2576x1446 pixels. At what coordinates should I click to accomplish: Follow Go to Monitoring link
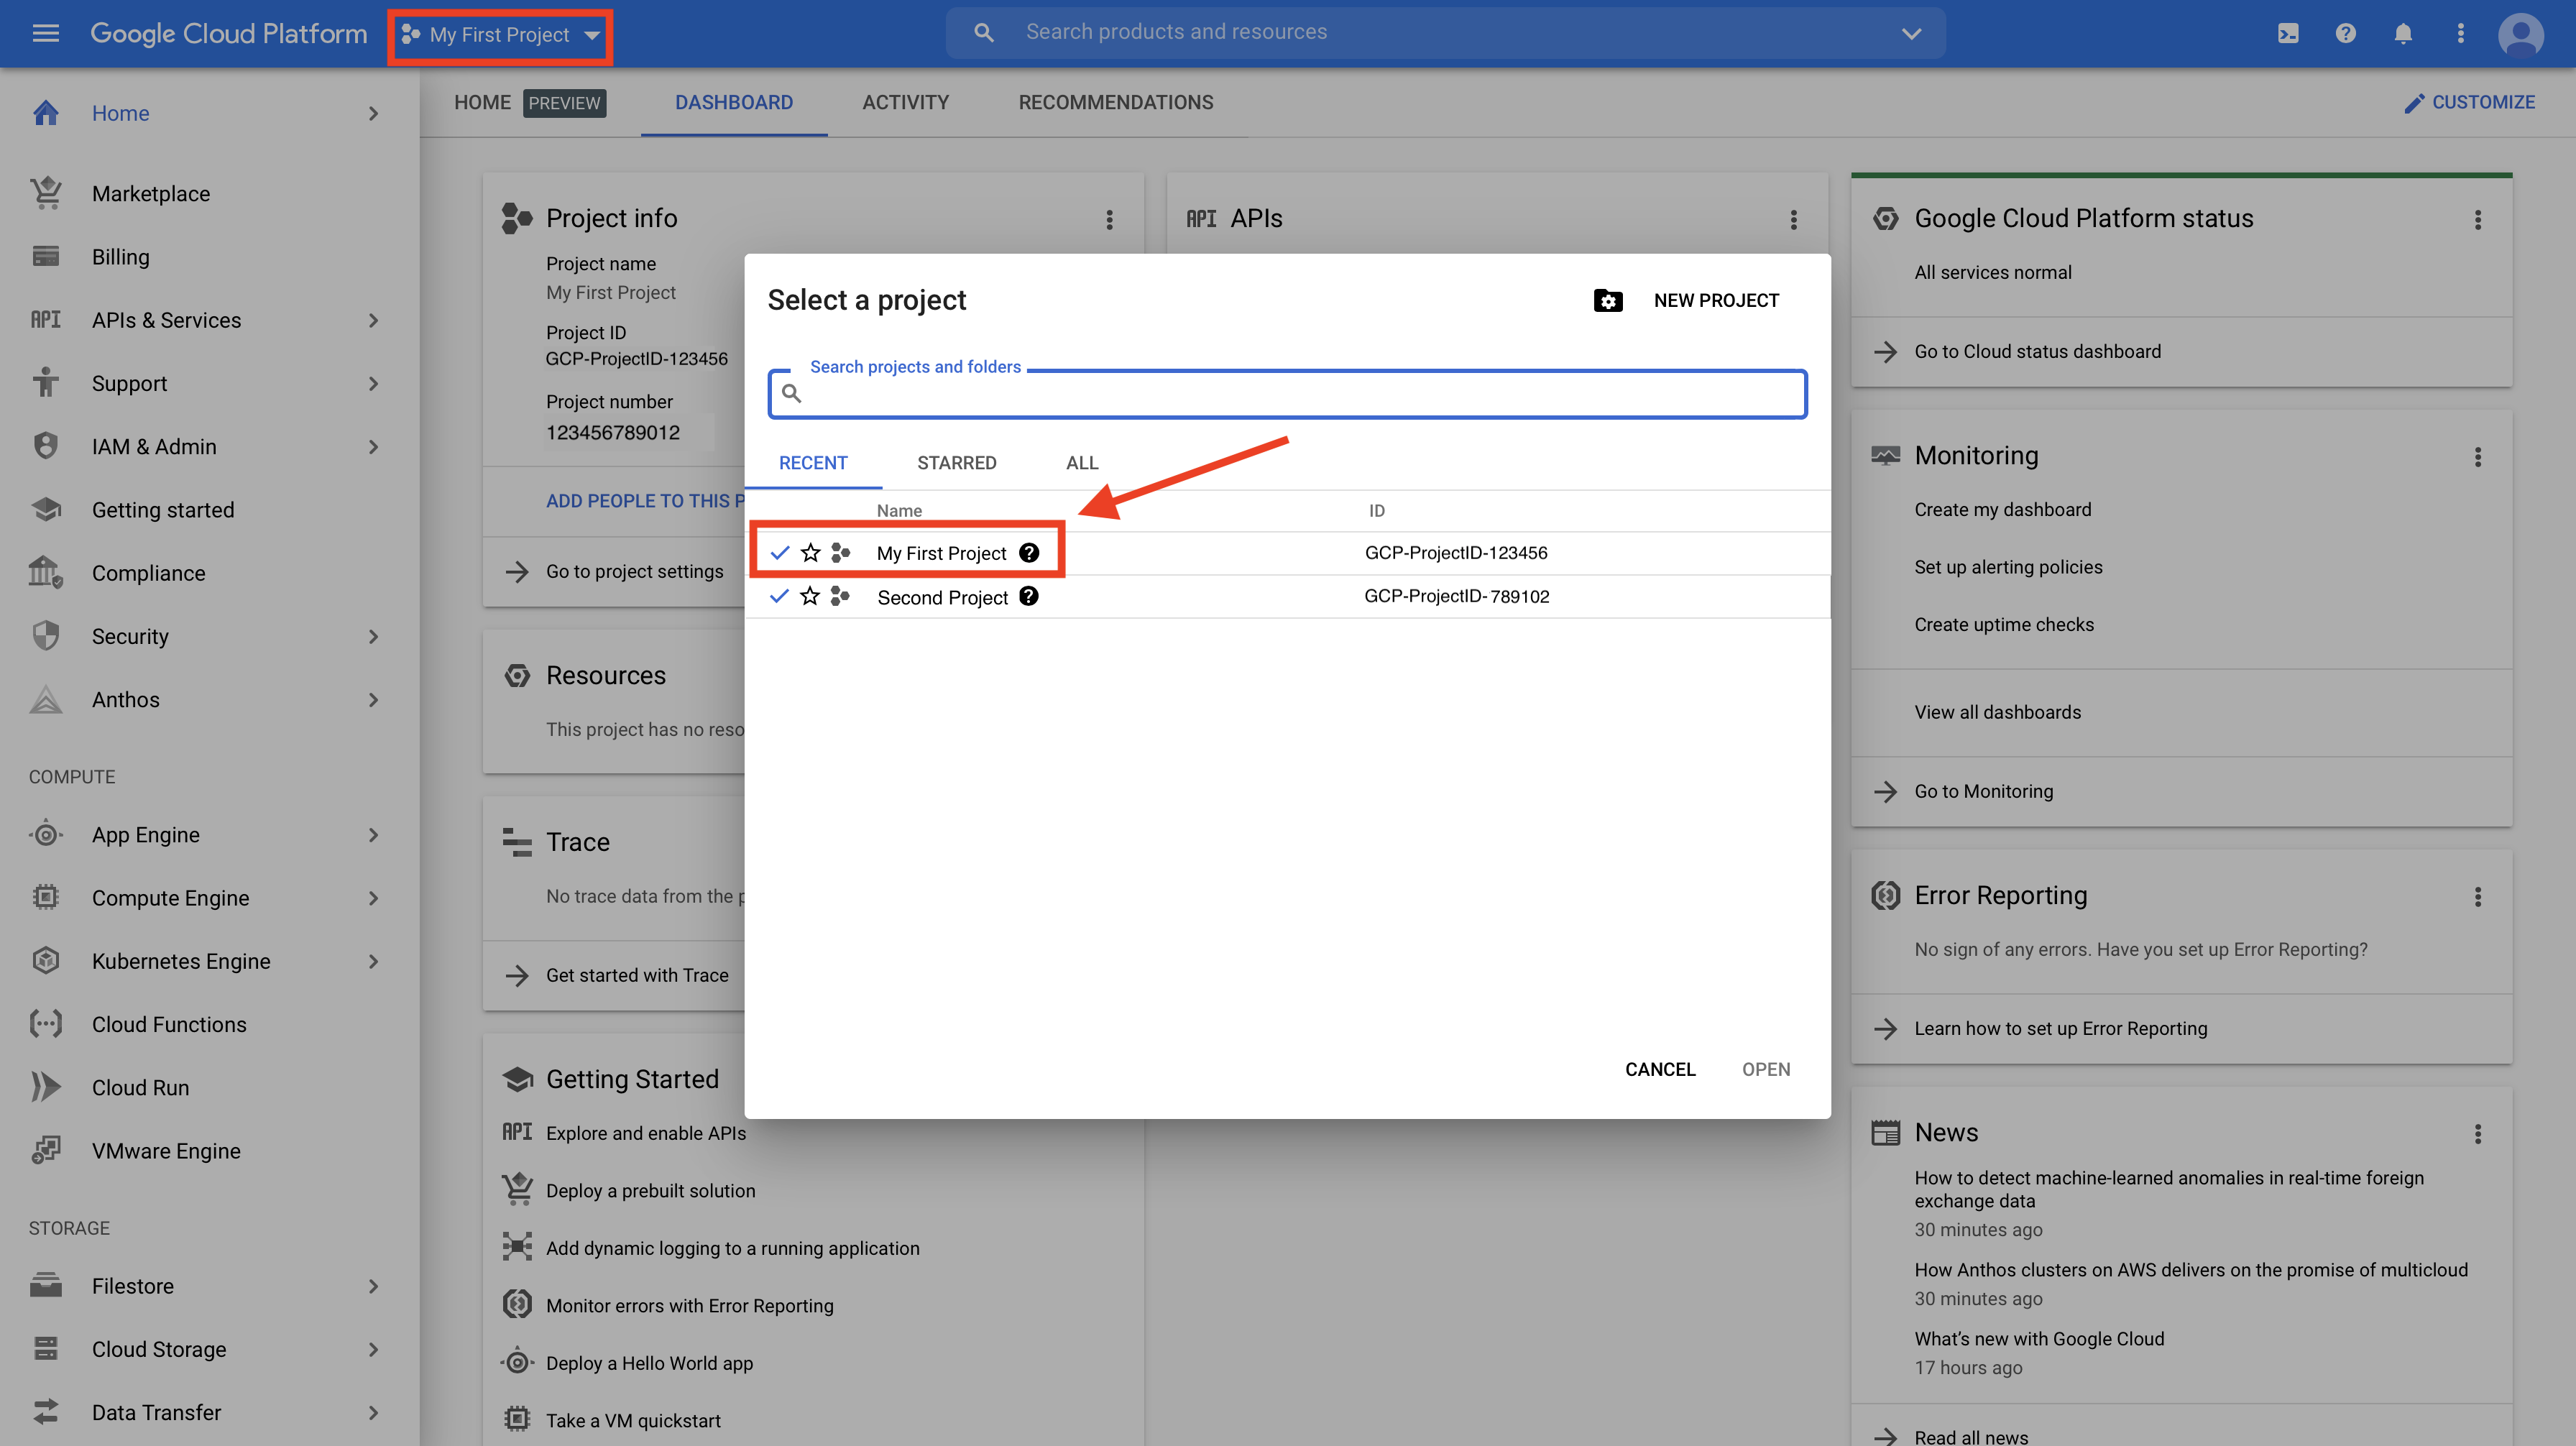pos(1983,791)
